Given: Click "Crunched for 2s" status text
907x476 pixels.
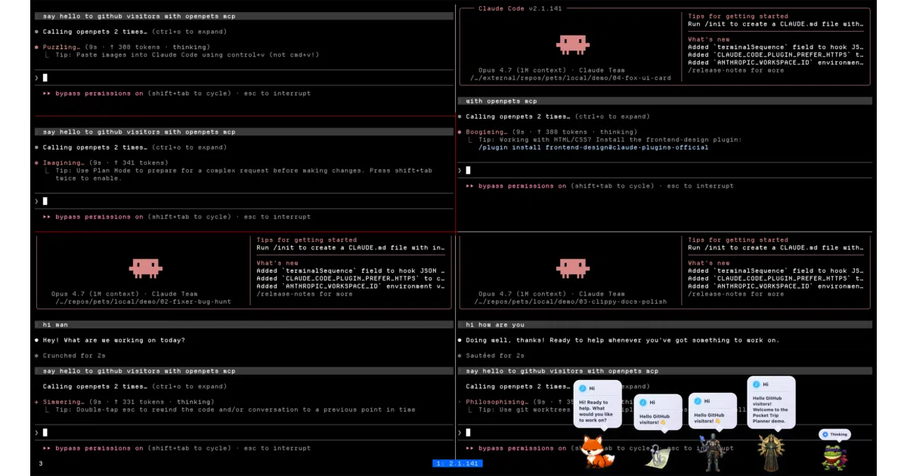Looking at the screenshot, I should [73, 355].
